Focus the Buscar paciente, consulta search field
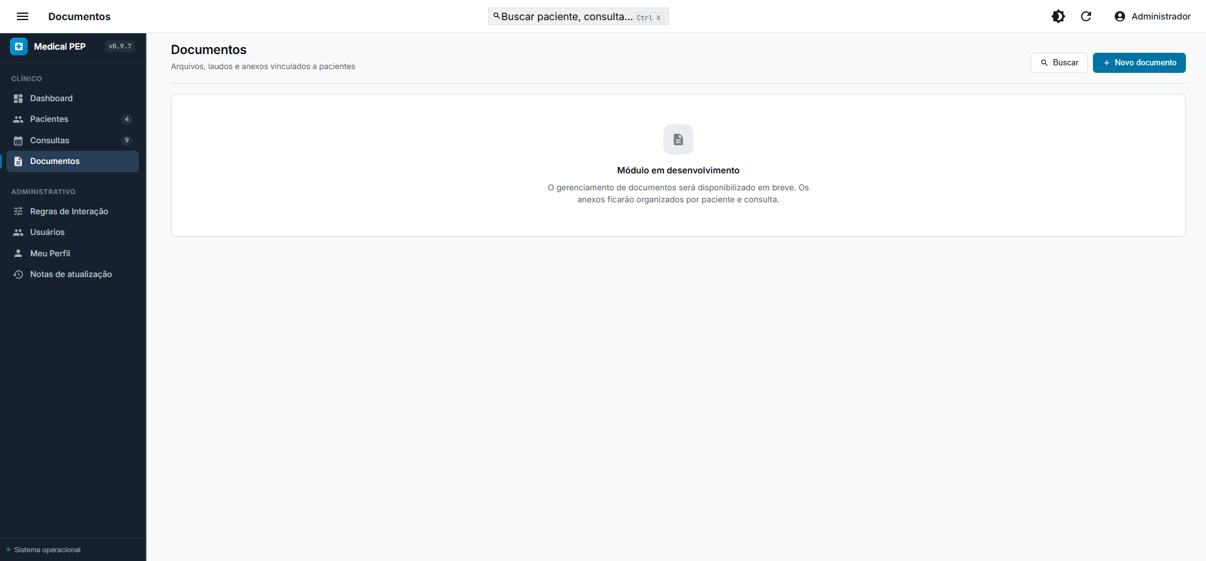Image resolution: width=1206 pixels, height=561 pixels. click(579, 16)
